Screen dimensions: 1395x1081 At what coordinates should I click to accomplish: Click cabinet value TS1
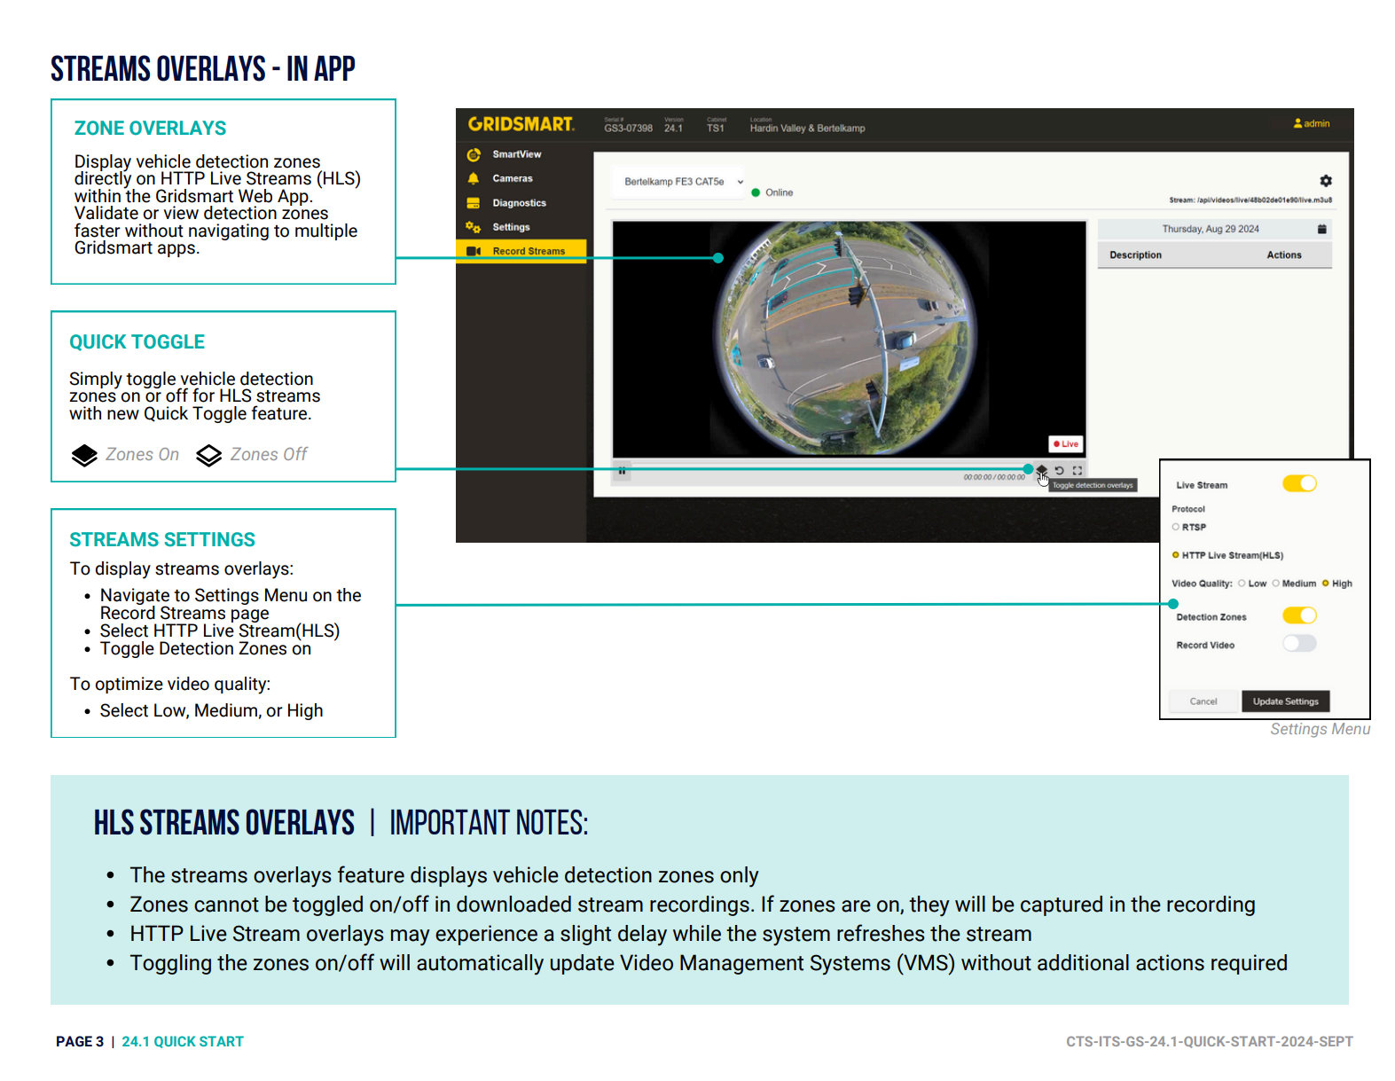tap(716, 128)
